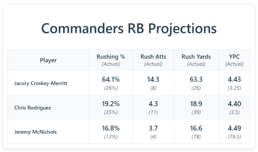Click the 16.6 rush yards cell
Screen dimensions: 258x152
196,132
